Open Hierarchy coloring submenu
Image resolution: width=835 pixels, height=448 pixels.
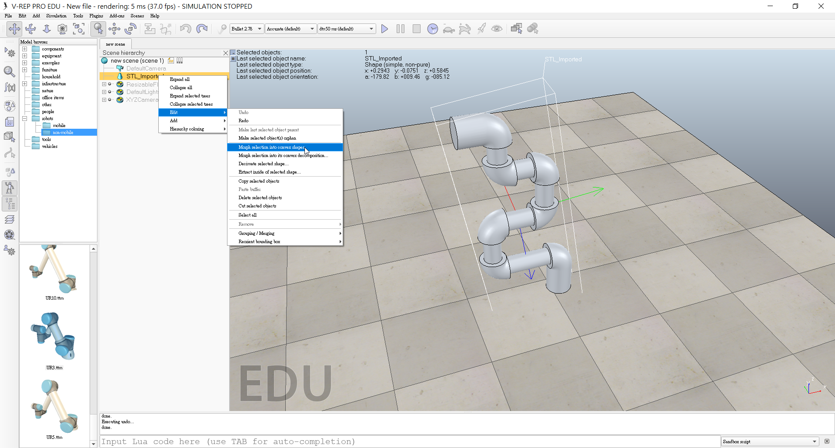(193, 129)
